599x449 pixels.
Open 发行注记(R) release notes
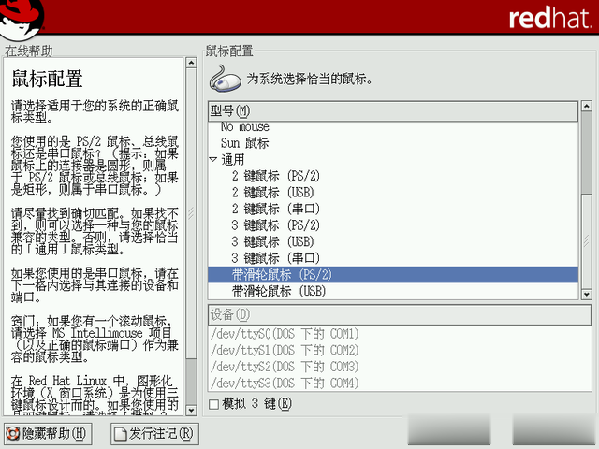[x=154, y=434]
